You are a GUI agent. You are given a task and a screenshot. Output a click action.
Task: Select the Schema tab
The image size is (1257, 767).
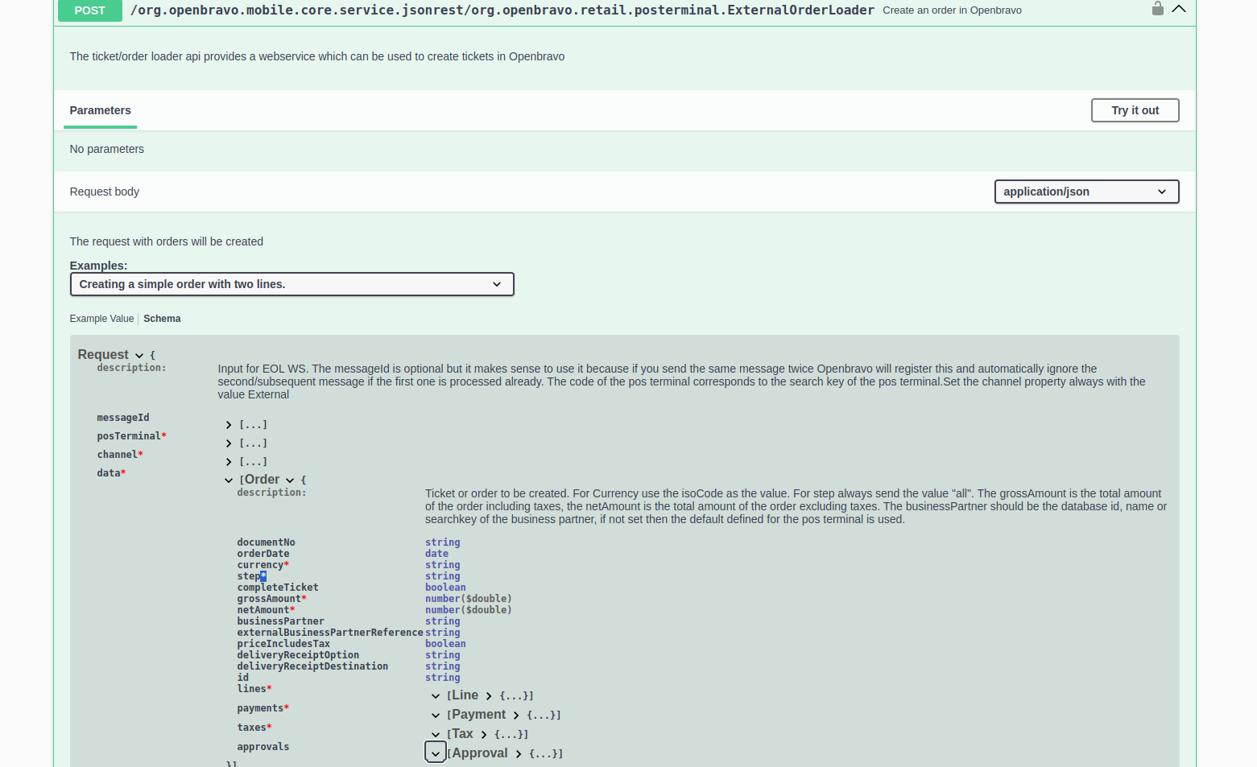[162, 319]
